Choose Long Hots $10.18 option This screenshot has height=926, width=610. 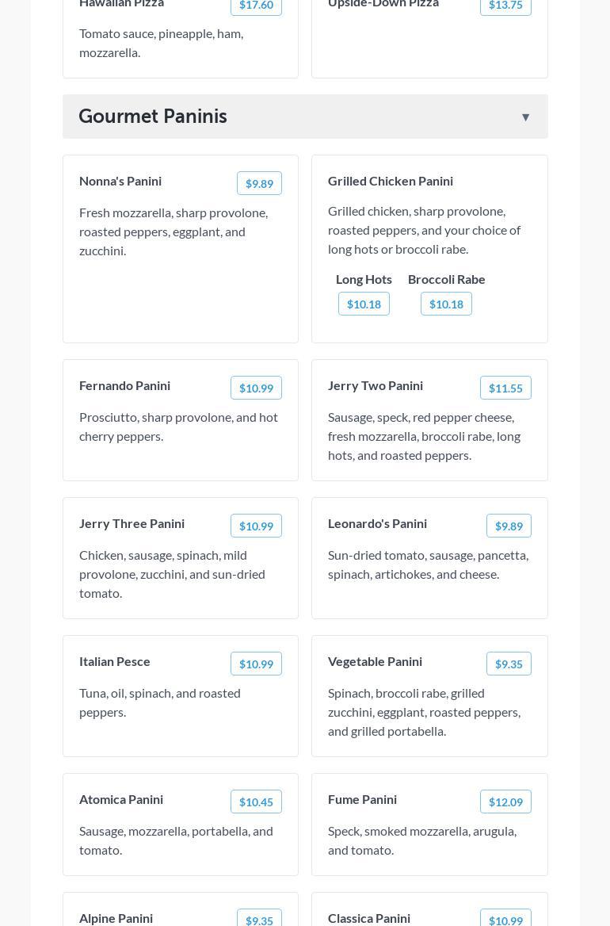pyautogui.click(x=364, y=304)
